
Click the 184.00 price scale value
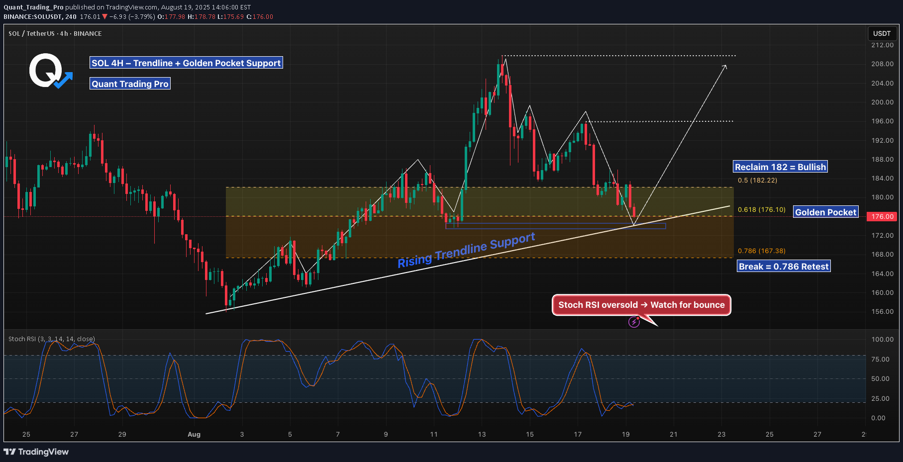click(x=882, y=178)
